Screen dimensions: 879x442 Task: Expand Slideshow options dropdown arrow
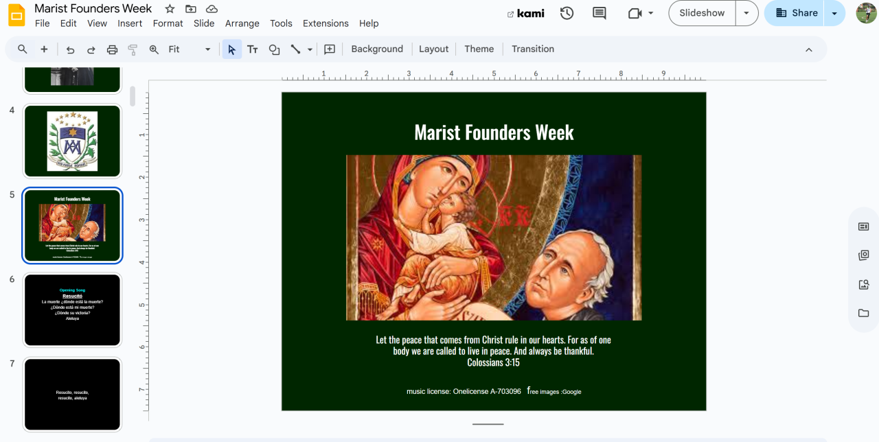coord(746,13)
